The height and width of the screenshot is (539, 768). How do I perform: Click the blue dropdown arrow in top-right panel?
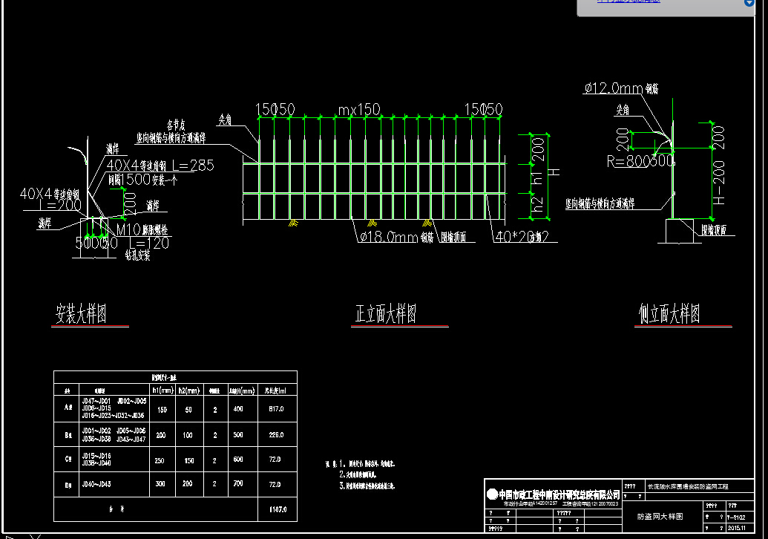point(749,3)
